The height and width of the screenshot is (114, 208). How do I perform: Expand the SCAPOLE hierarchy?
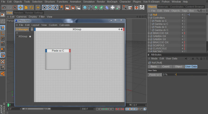[149, 46]
